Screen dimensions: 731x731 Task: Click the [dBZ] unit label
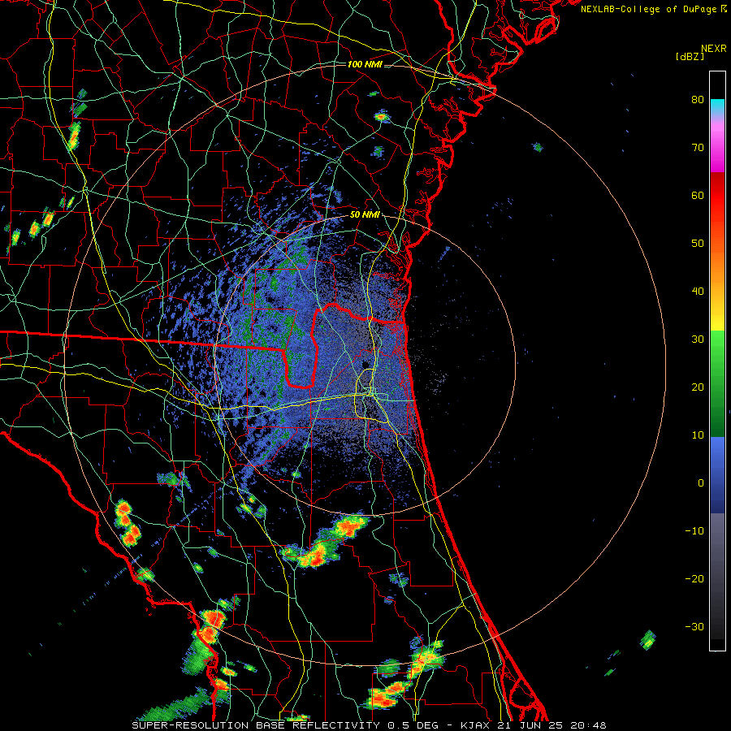pos(690,56)
